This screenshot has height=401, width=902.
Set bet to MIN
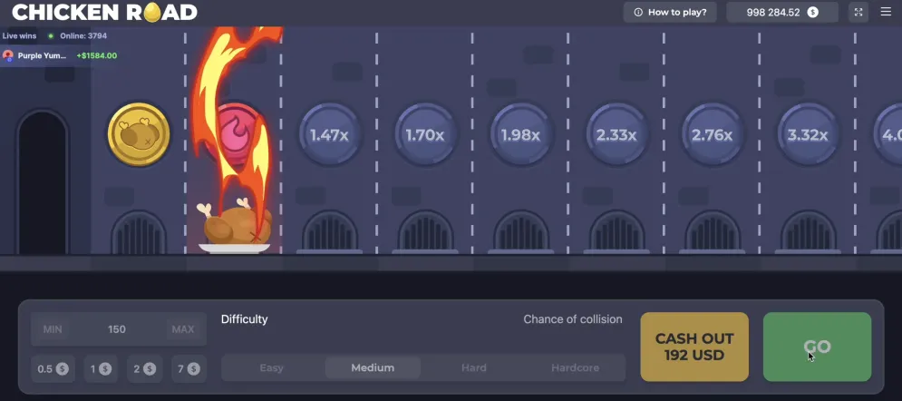tap(53, 329)
